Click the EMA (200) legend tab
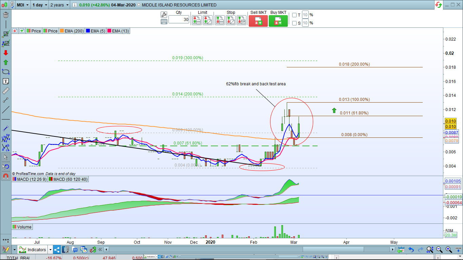The width and height of the screenshot is (463, 260). (72, 31)
